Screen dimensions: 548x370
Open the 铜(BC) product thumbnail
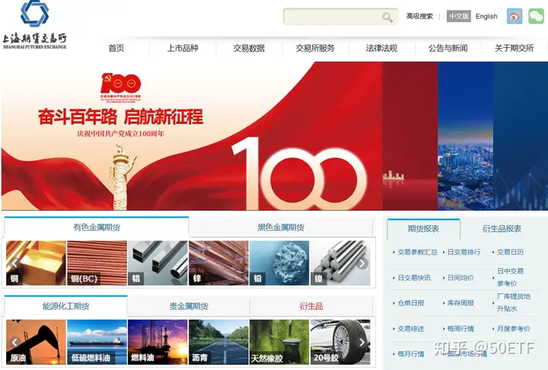[x=97, y=263]
